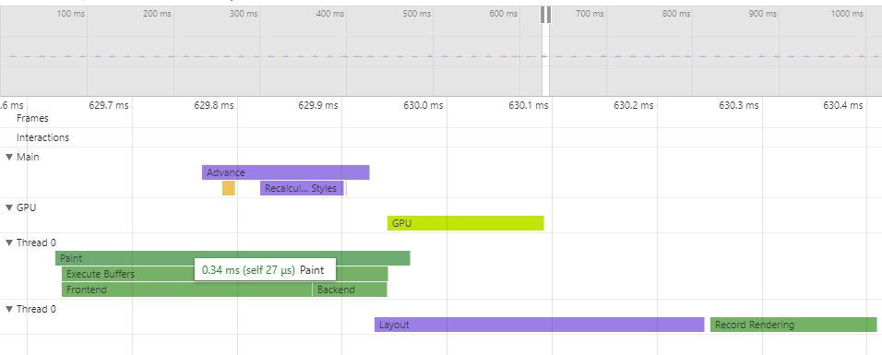This screenshot has width=882, height=355.
Task: Select the Paint event bar
Action: coord(232,258)
